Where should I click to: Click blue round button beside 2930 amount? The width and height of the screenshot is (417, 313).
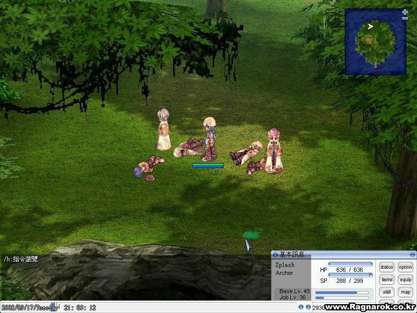[x=308, y=307]
